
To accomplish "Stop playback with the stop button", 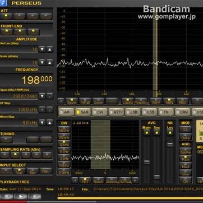I will [6, 196].
